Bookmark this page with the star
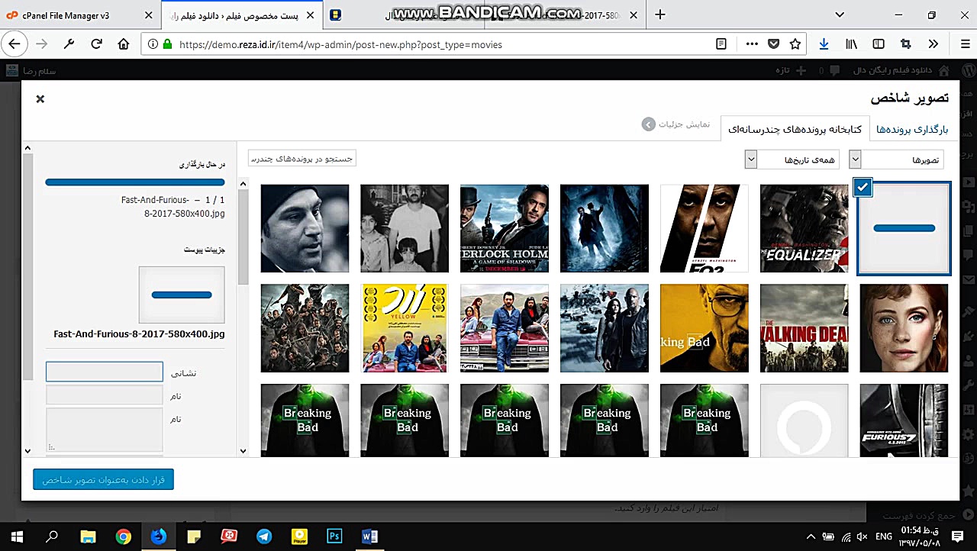Screen dimensions: 977x551 tap(795, 44)
